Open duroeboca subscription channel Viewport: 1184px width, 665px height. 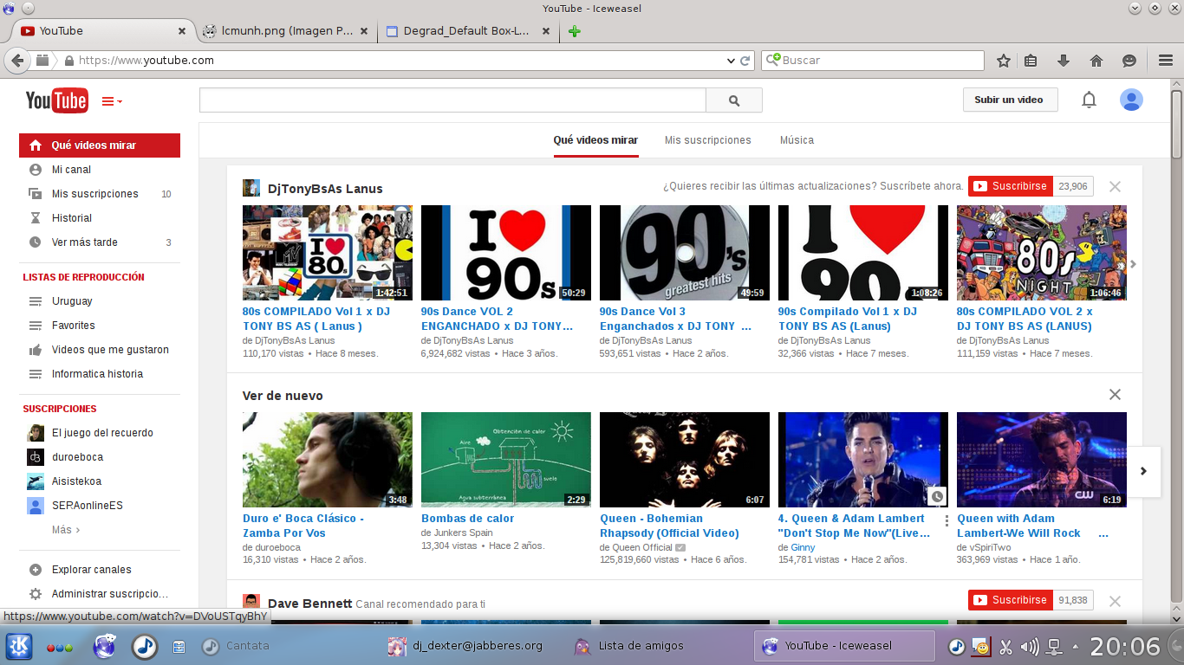100,457
